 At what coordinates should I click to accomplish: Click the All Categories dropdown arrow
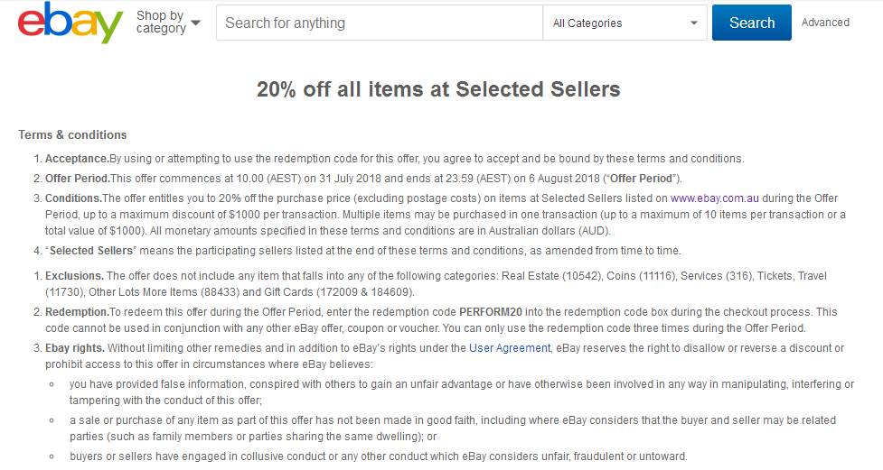tap(694, 23)
